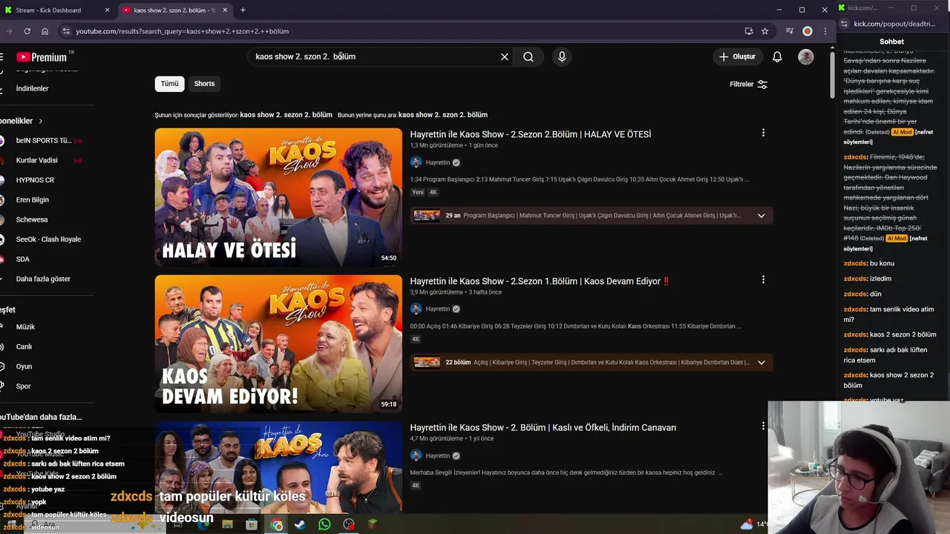Open more options for Kaslı ve Öfkeli video
This screenshot has width=950, height=534.
(x=763, y=426)
